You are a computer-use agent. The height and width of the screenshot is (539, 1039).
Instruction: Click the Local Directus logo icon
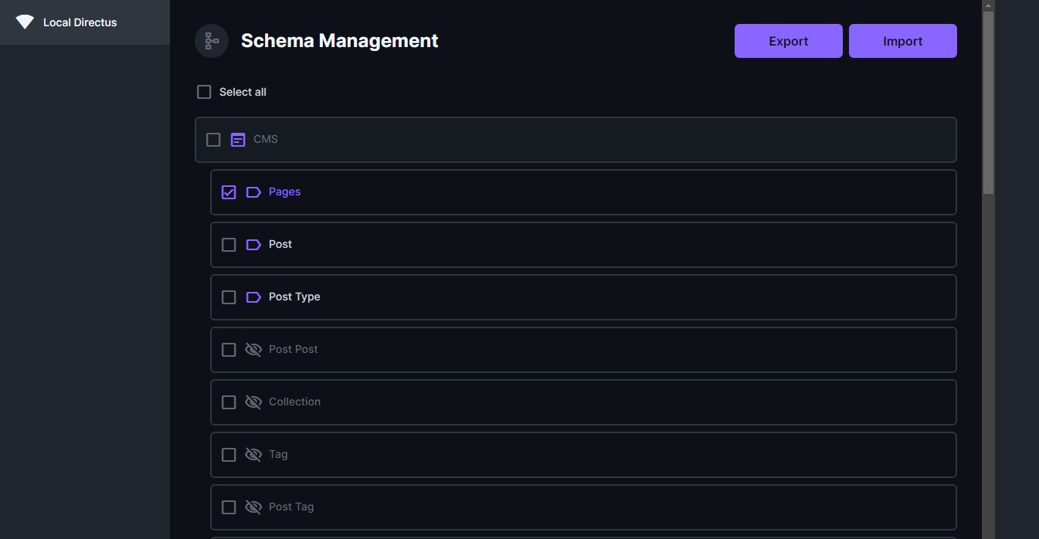click(25, 22)
